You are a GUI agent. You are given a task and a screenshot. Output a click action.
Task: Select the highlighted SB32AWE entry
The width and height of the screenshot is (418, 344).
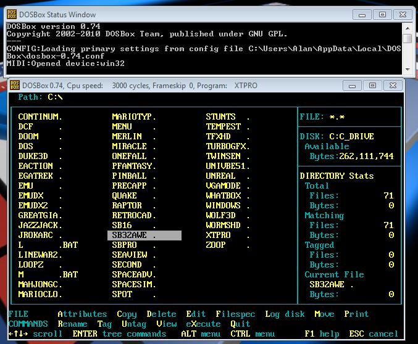(x=144, y=235)
